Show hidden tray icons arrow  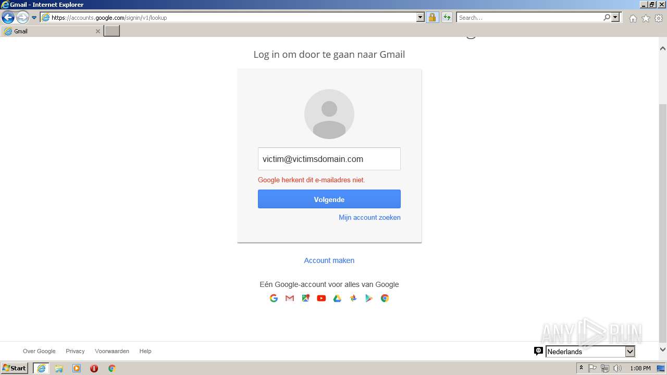tap(581, 368)
